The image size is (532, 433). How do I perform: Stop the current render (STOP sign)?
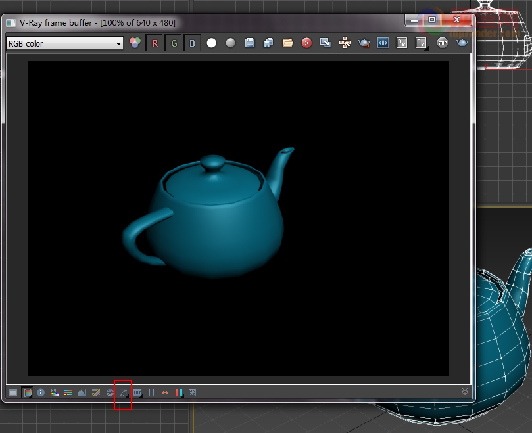tap(443, 43)
